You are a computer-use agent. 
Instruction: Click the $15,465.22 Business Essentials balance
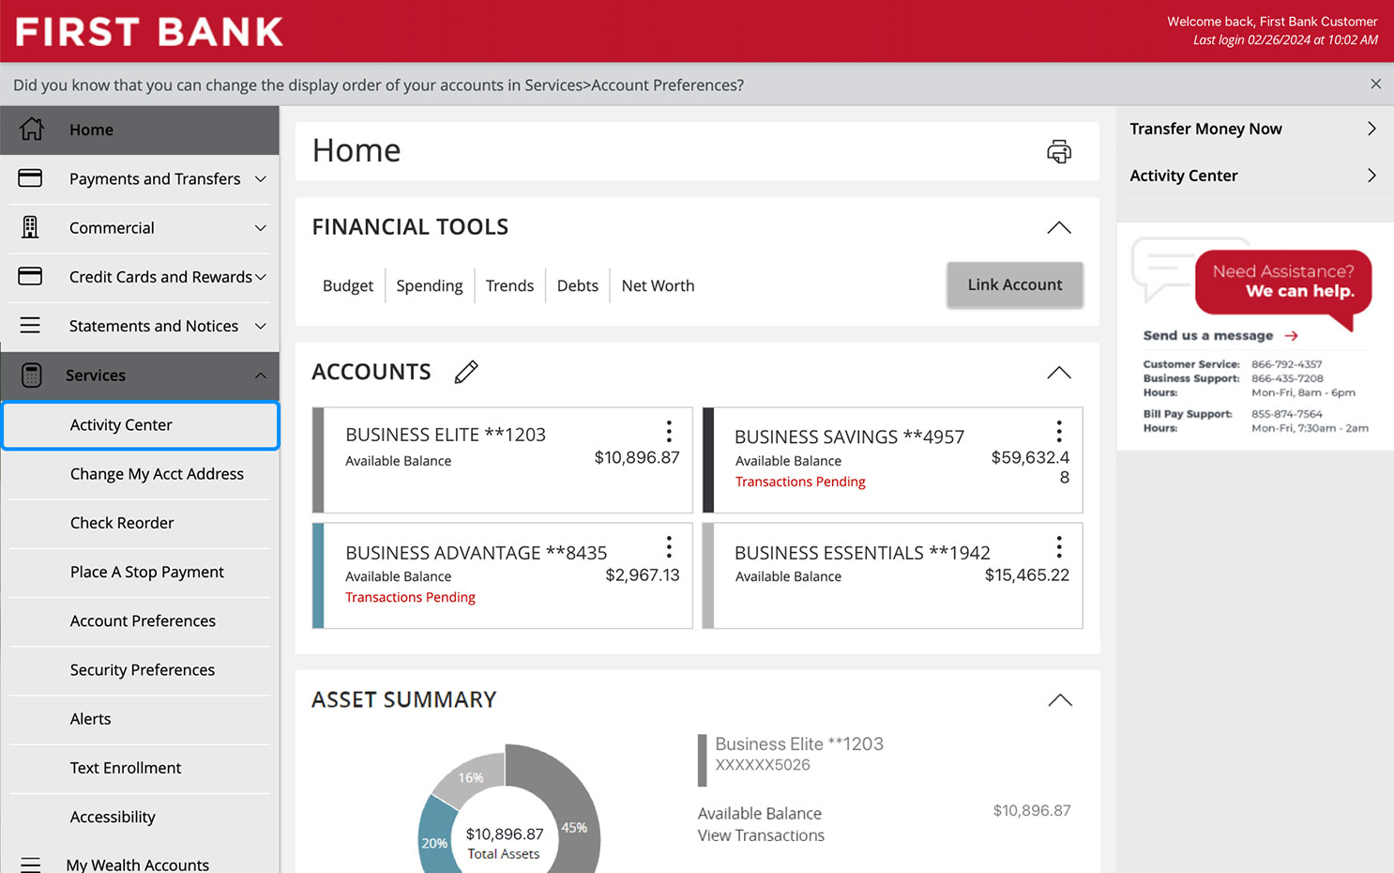point(1027,574)
